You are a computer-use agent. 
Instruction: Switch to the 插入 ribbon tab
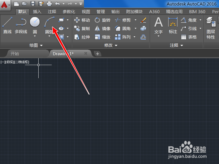click(37, 12)
